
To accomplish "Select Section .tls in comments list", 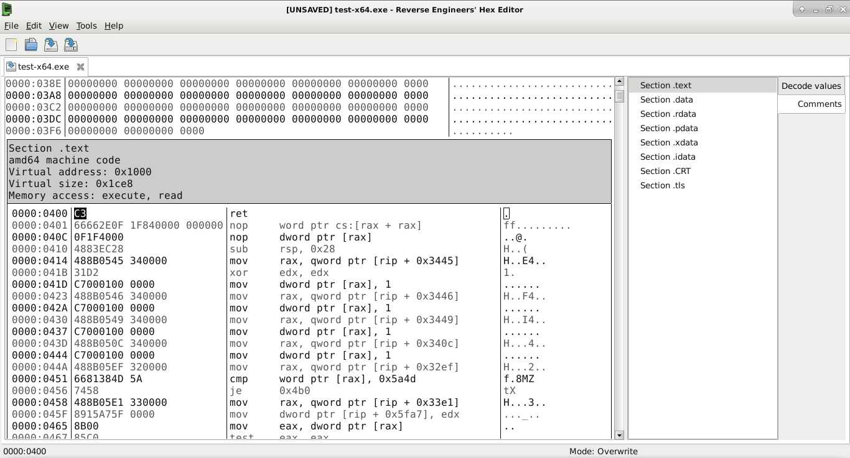I will click(x=703, y=185).
